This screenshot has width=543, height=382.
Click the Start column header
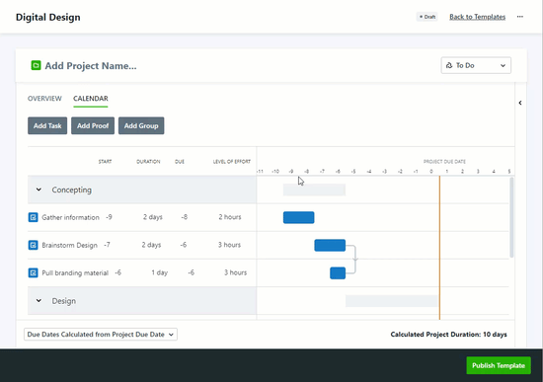[x=105, y=162]
